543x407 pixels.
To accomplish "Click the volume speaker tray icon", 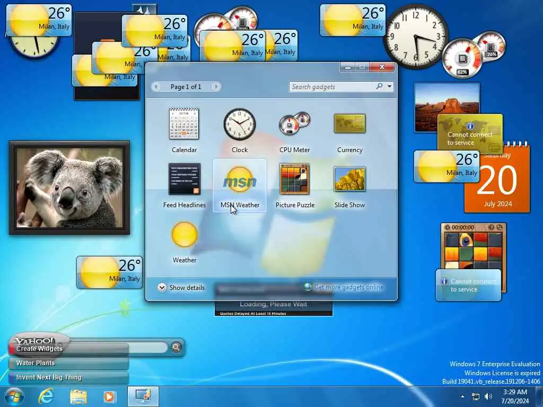I will pyautogui.click(x=488, y=396).
